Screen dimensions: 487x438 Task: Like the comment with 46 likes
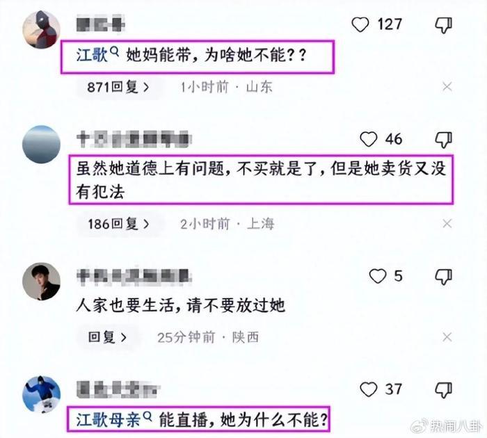(368, 139)
